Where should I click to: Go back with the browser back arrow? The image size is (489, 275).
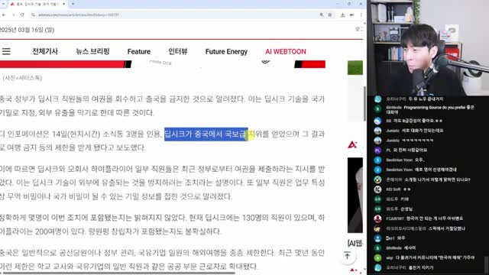pos(4,15)
